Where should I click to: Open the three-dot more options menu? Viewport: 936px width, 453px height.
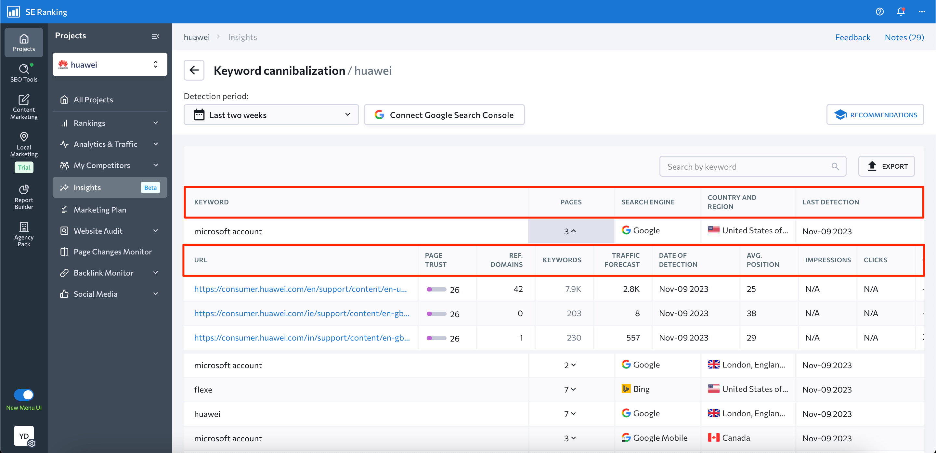(x=922, y=12)
